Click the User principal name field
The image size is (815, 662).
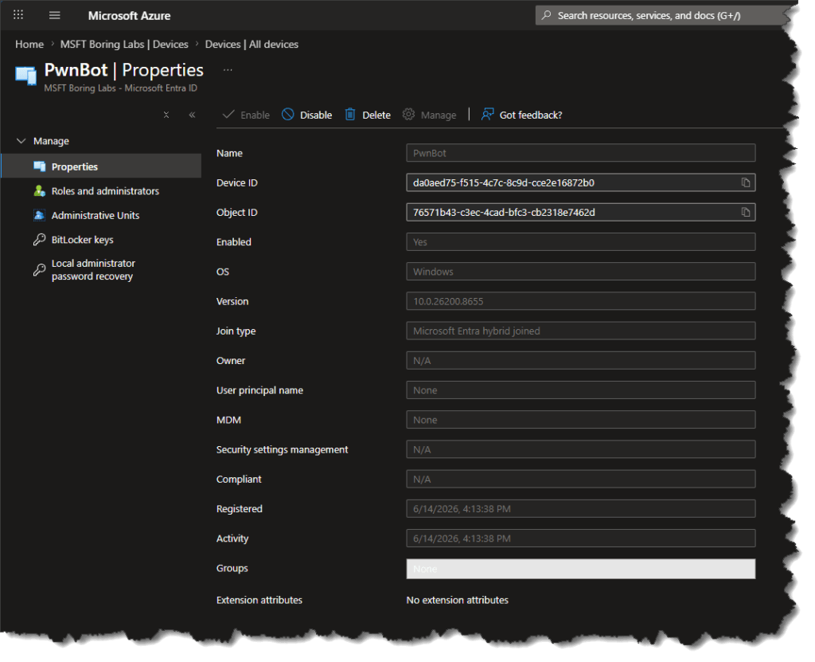[x=580, y=390]
